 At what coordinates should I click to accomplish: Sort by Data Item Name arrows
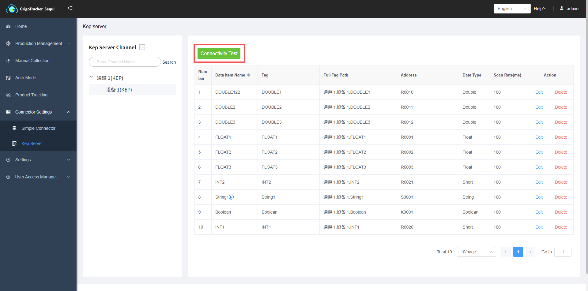click(x=249, y=75)
